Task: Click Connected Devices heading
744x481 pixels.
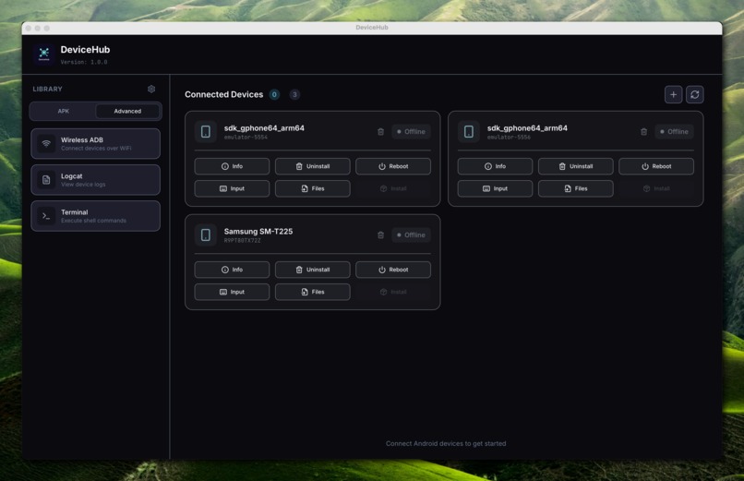Action: 224,94
